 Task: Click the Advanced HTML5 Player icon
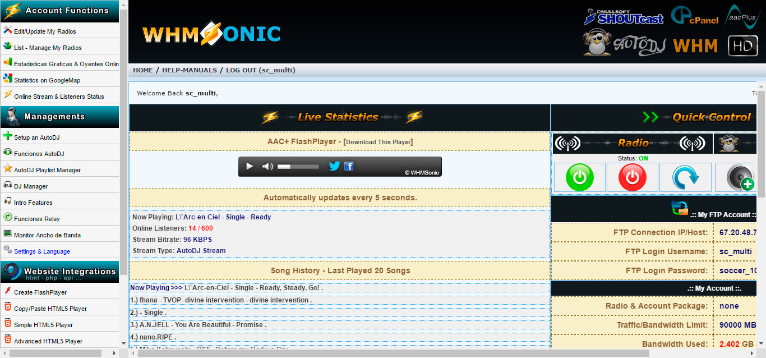[x=8, y=340]
